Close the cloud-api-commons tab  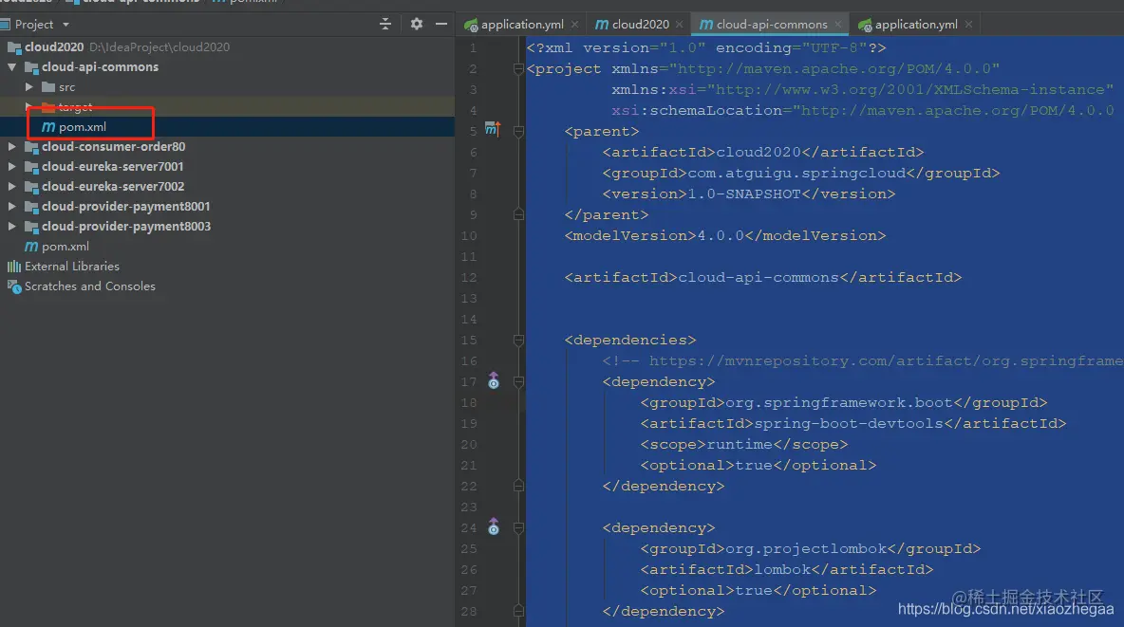point(838,25)
